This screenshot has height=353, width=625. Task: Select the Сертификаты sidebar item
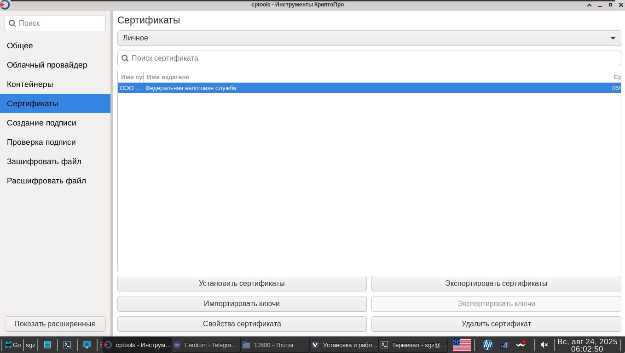point(55,103)
